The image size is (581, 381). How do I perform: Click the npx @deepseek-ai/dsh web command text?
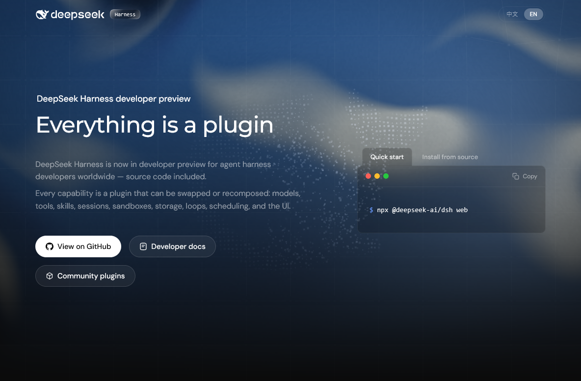click(x=423, y=210)
